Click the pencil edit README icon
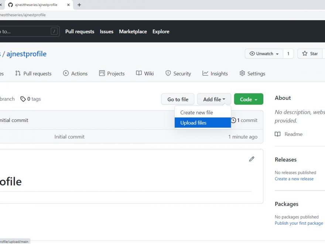Viewport: 325px width, 244px height. tap(252, 159)
